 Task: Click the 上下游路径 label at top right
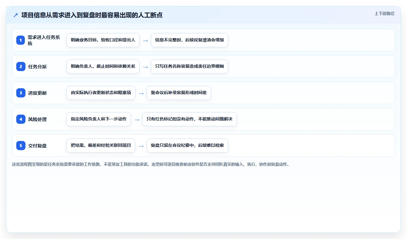[384, 14]
